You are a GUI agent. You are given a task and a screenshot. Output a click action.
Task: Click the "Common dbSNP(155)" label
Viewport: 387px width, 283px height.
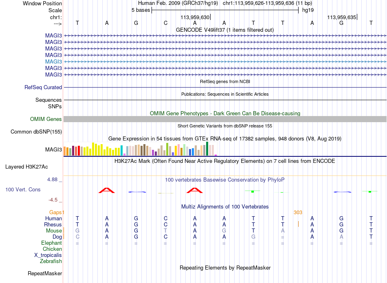tap(36, 132)
